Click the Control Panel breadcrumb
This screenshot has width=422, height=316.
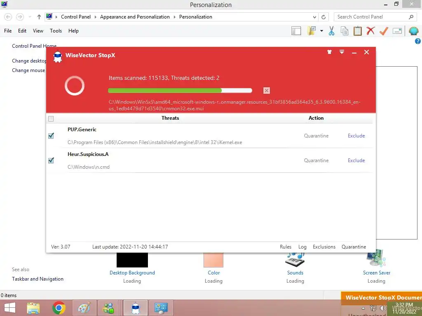(x=76, y=16)
